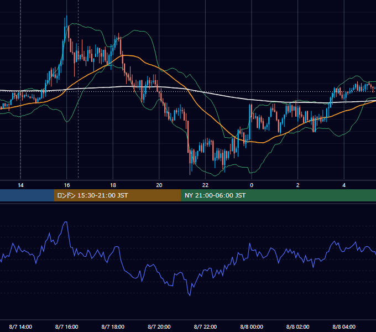Click the 8/7 20:00 date label
Screen dimensions: 376x332
click(x=159, y=326)
